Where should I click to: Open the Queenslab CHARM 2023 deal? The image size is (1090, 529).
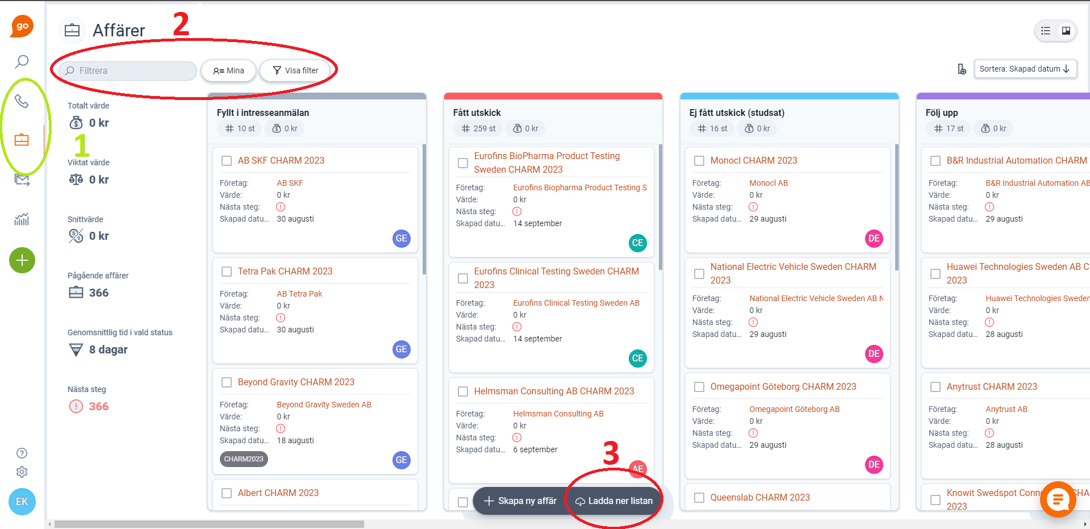click(x=760, y=498)
